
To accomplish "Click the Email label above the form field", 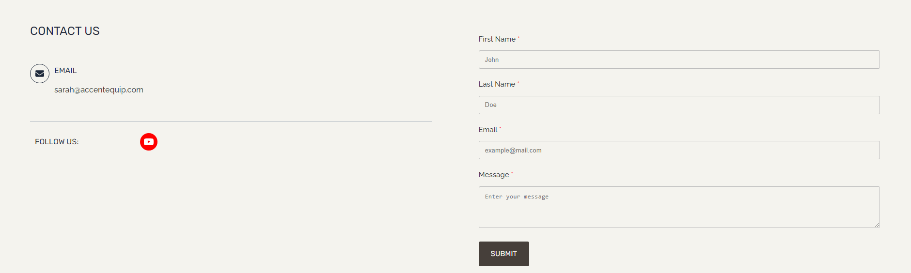I will coord(487,130).
